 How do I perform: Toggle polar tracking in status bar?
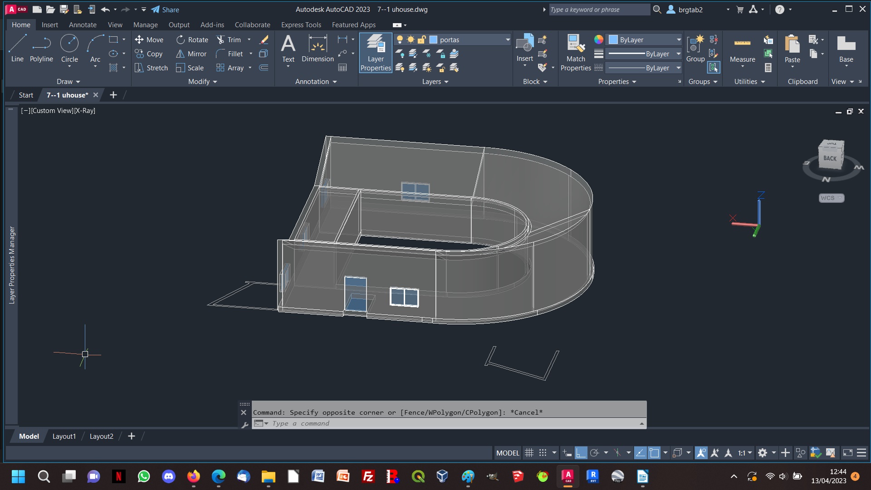pyautogui.click(x=594, y=453)
